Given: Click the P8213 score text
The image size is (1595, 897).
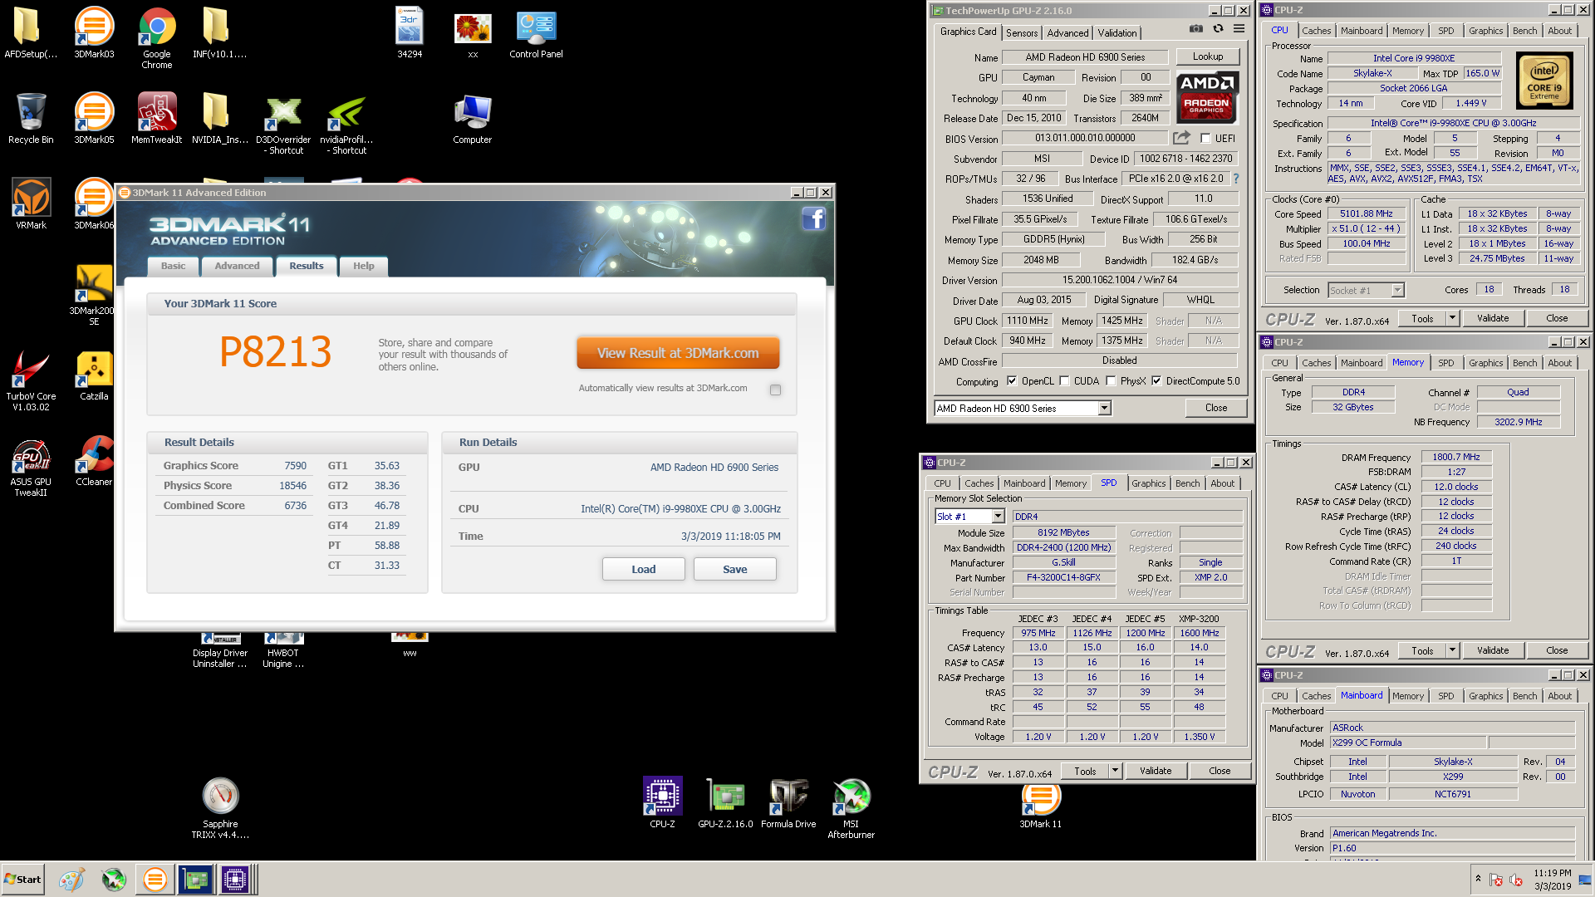Looking at the screenshot, I should coord(275,351).
